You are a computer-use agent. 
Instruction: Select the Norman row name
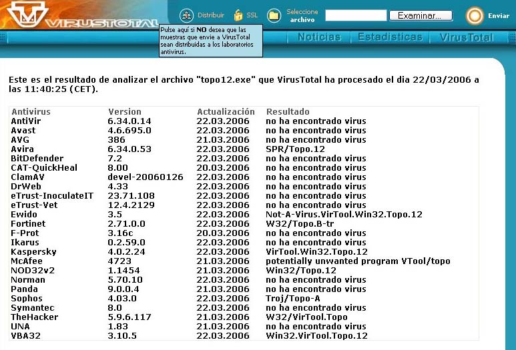tap(28, 280)
